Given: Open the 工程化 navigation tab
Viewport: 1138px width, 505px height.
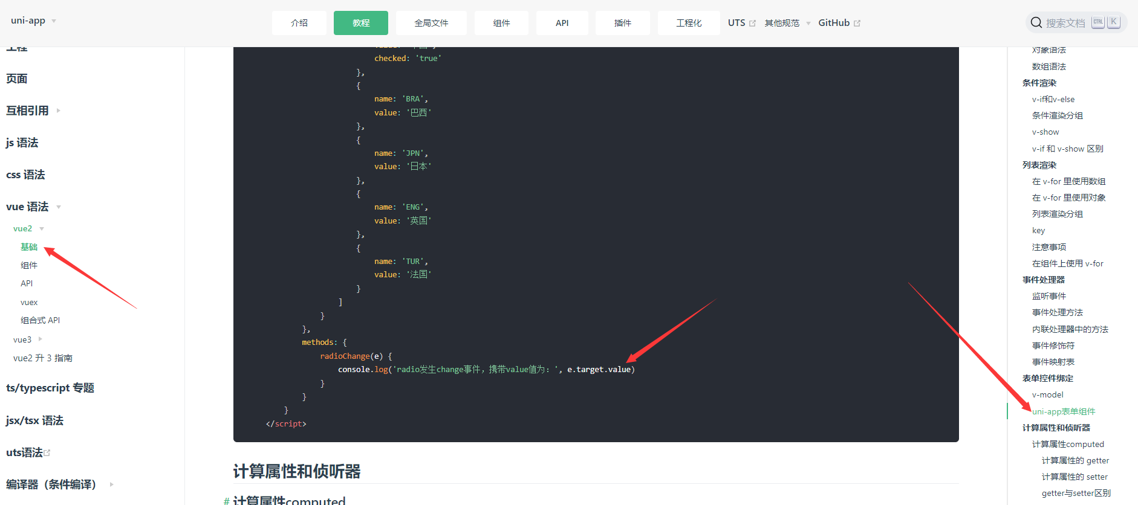Looking at the screenshot, I should pos(689,23).
